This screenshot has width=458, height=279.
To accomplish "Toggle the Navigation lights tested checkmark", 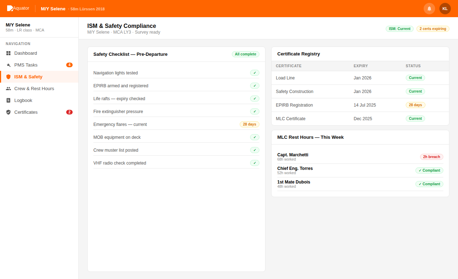I will 255,73.
